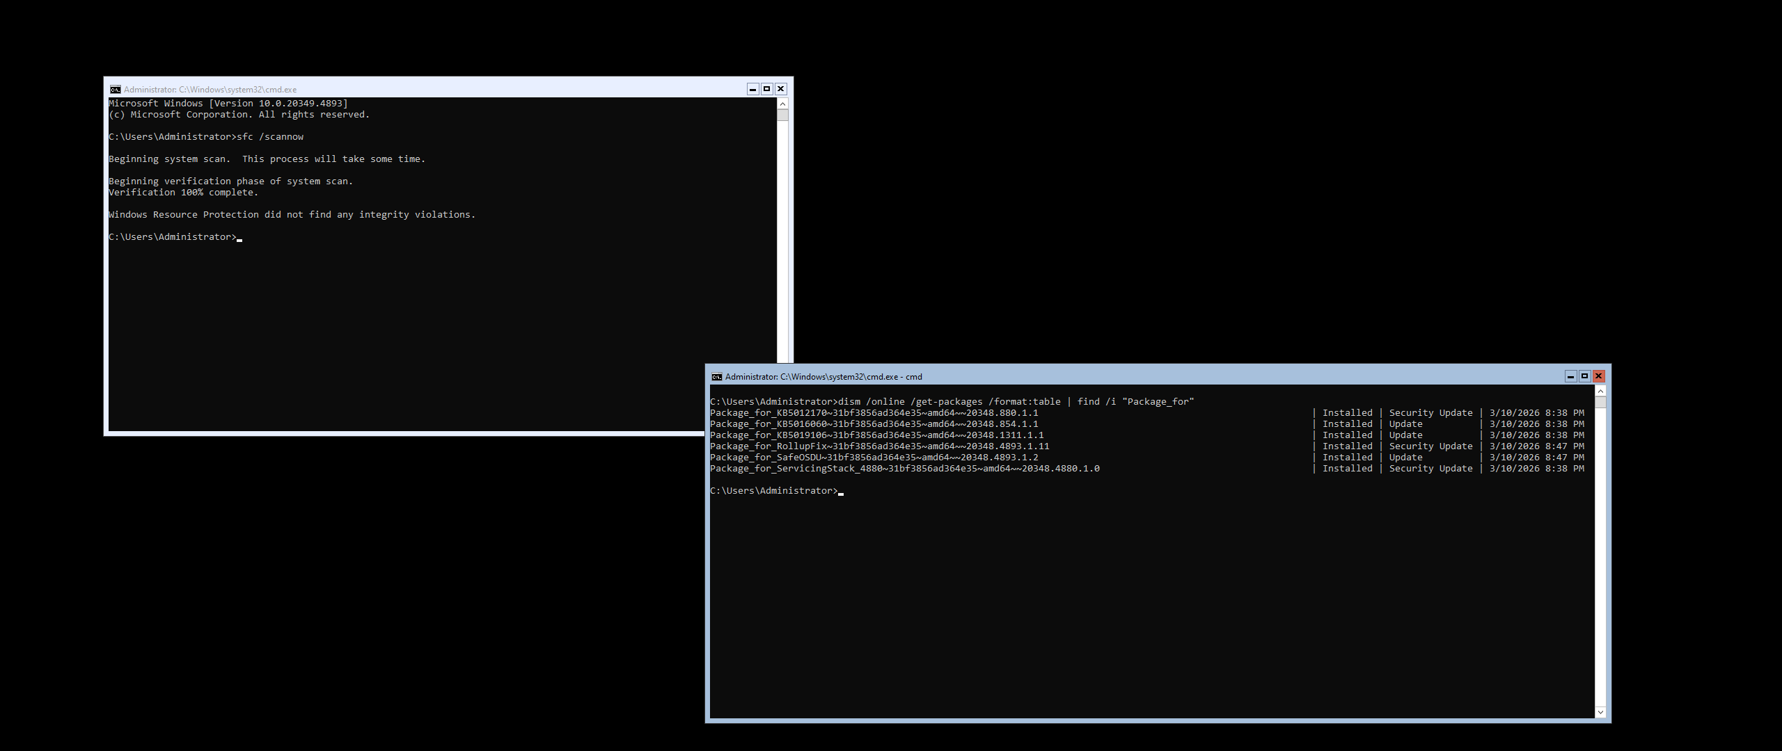Viewport: 1782px width, 751px height.
Task: Click the cmd icon in the sfc /scannow window title bar
Action: (x=116, y=90)
